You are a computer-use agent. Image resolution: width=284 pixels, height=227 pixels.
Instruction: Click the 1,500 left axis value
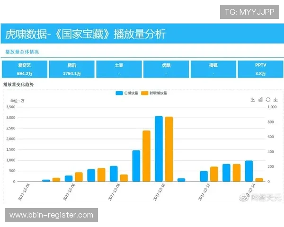pos(11,149)
